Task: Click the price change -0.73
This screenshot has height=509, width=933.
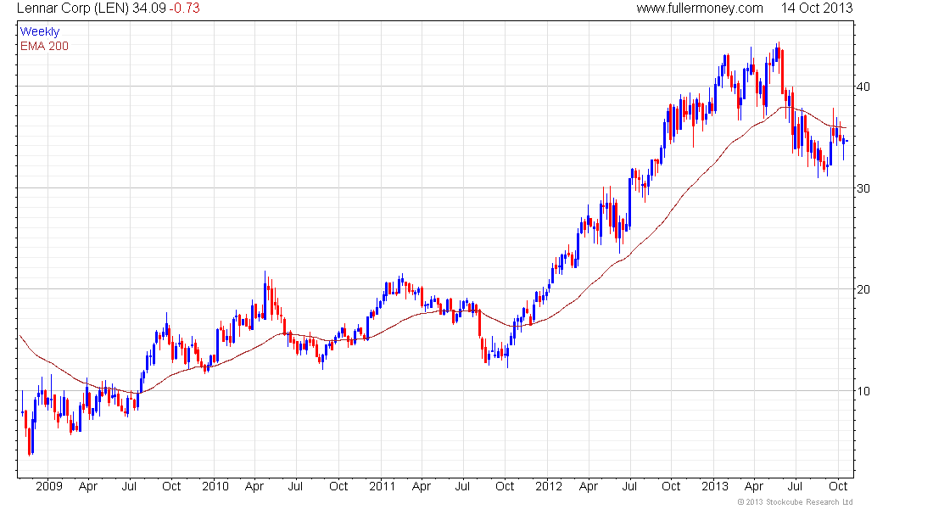Action: 184,8
